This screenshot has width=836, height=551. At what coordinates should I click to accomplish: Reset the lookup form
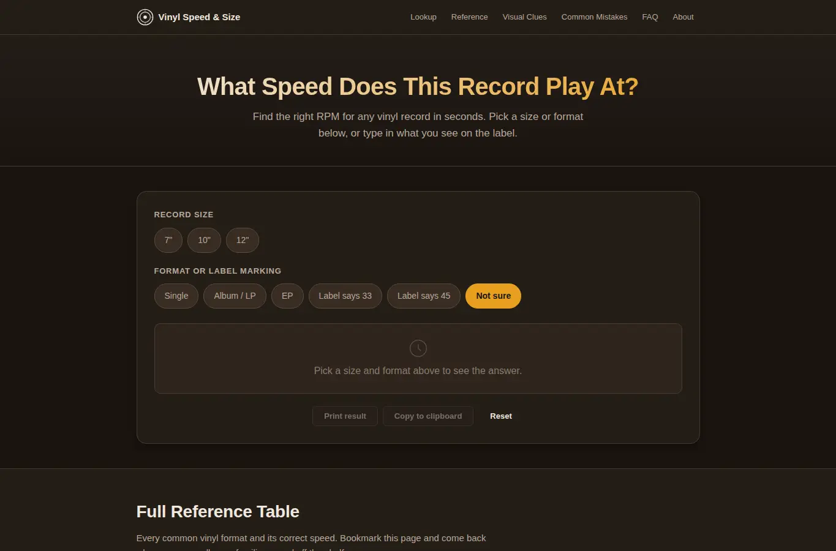tap(501, 416)
